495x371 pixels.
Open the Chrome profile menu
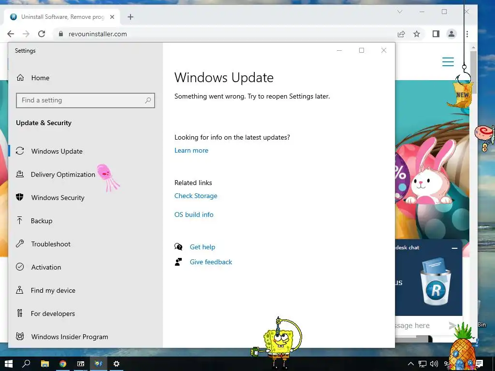(451, 34)
